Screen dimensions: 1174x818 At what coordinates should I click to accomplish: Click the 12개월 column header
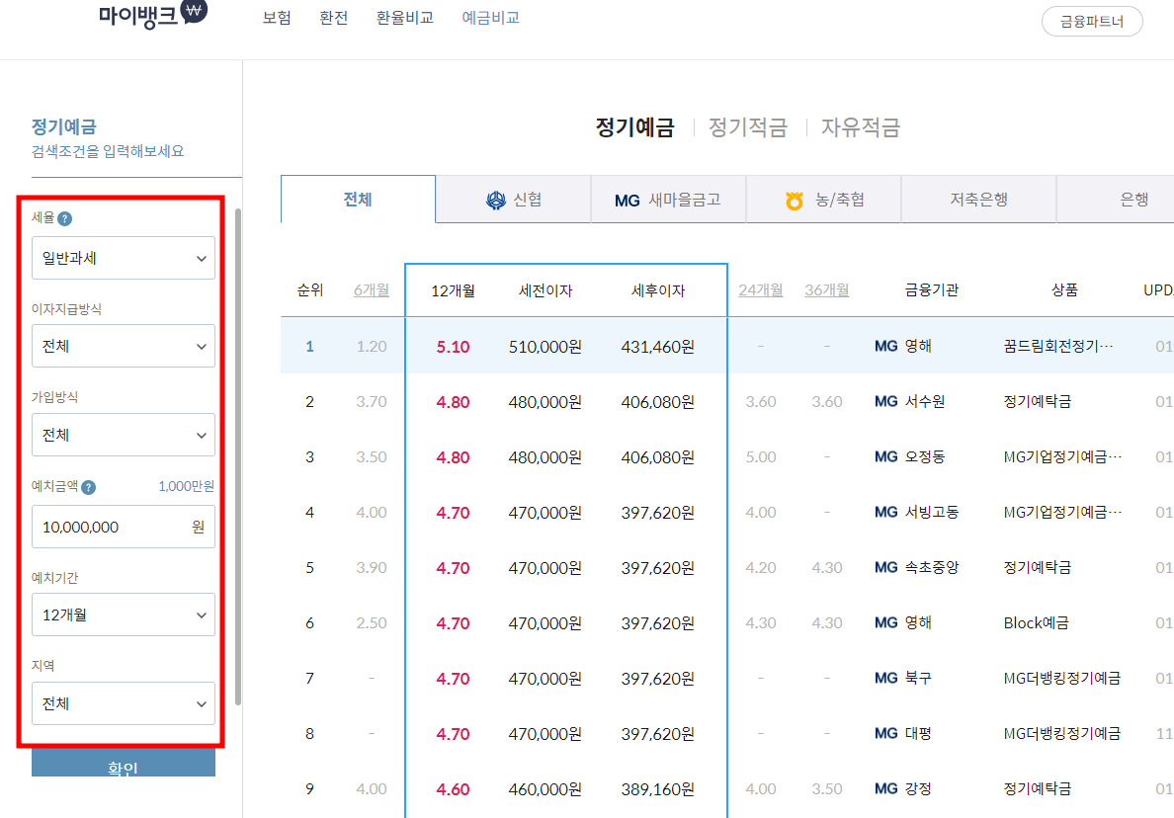coord(453,290)
